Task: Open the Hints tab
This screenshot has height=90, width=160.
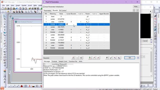Action: [80, 61]
